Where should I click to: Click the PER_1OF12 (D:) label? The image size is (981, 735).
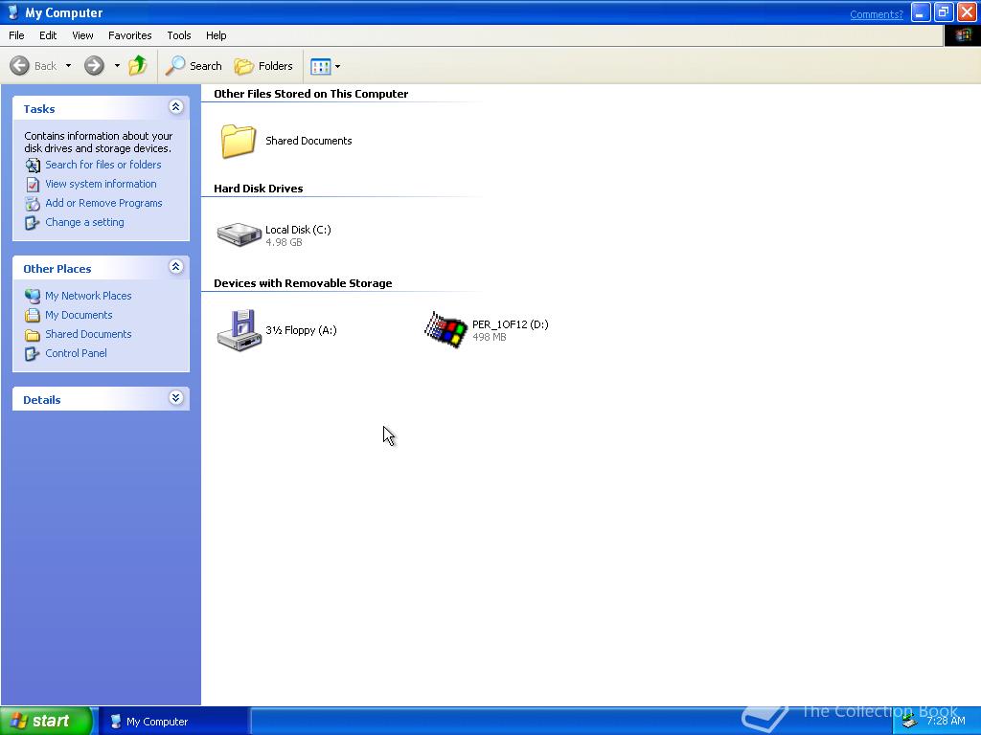[x=510, y=324]
